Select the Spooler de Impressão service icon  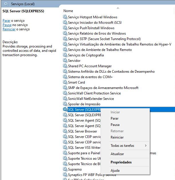[65, 104]
